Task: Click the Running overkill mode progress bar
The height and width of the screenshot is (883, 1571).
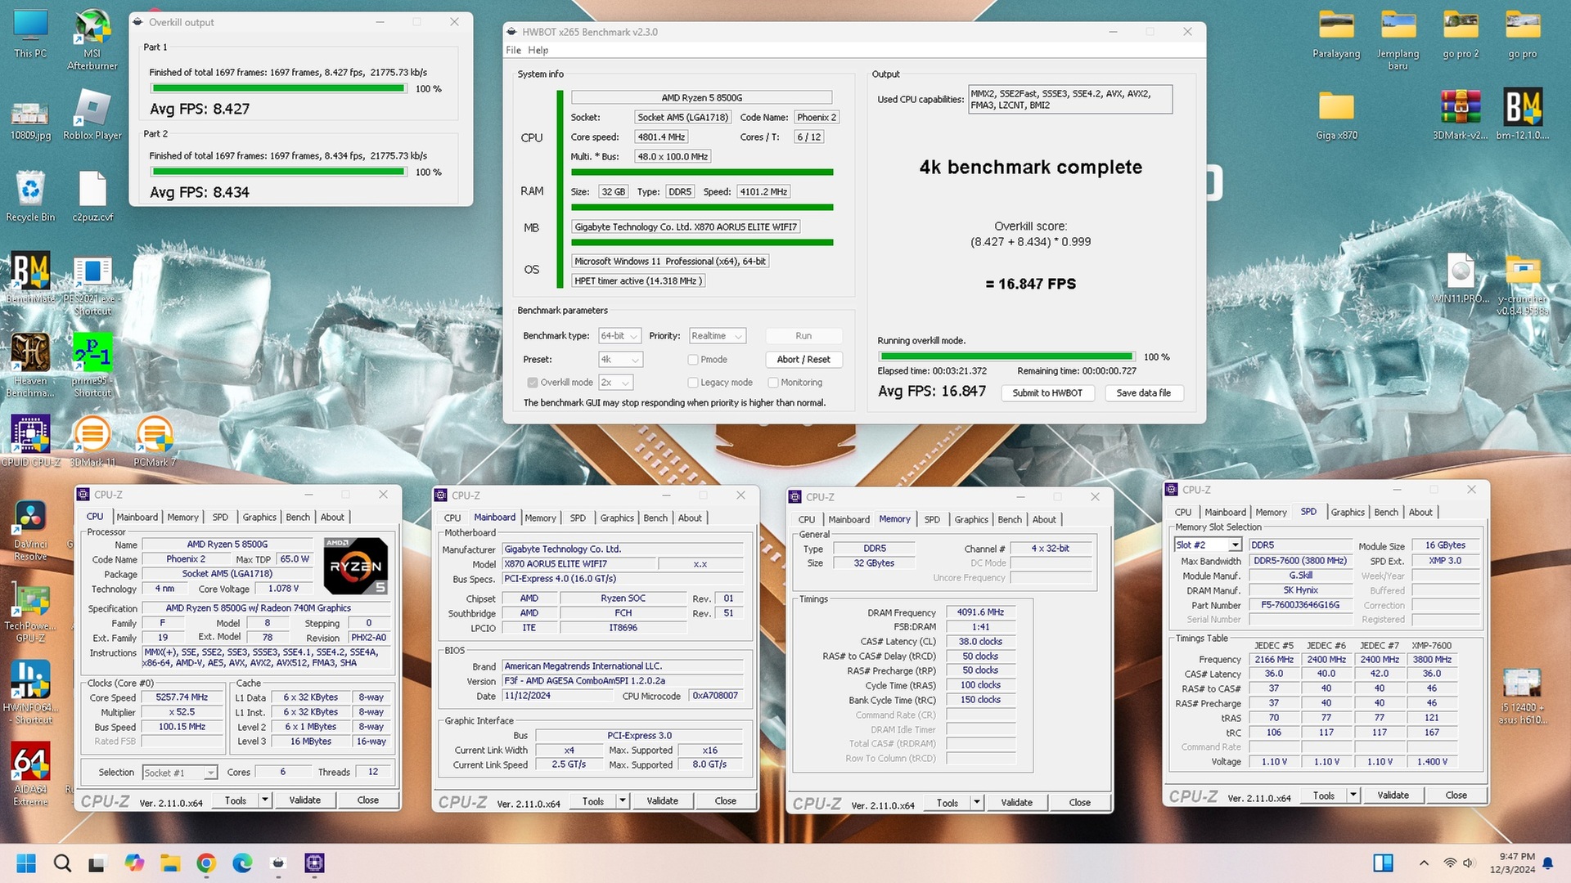Action: 1006,357
